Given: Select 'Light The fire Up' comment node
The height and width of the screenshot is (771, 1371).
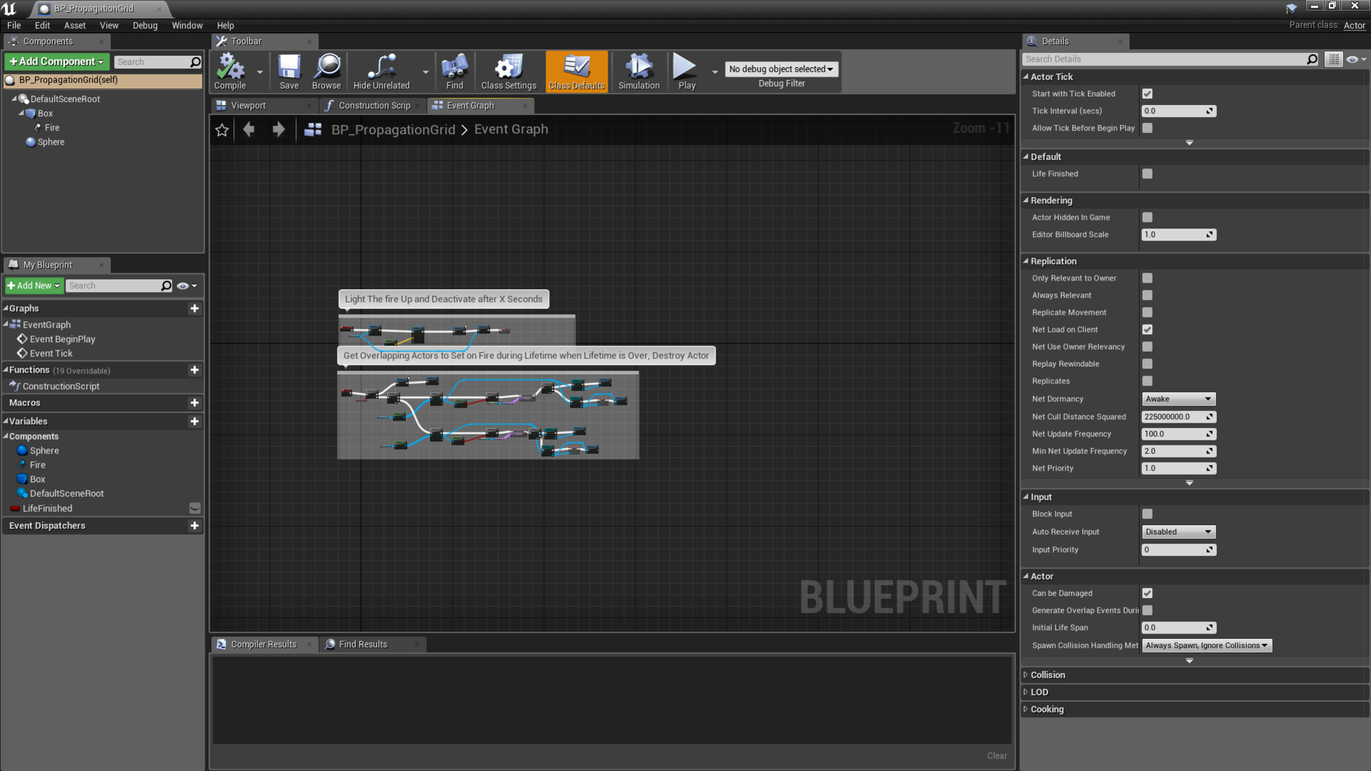Looking at the screenshot, I should [443, 299].
